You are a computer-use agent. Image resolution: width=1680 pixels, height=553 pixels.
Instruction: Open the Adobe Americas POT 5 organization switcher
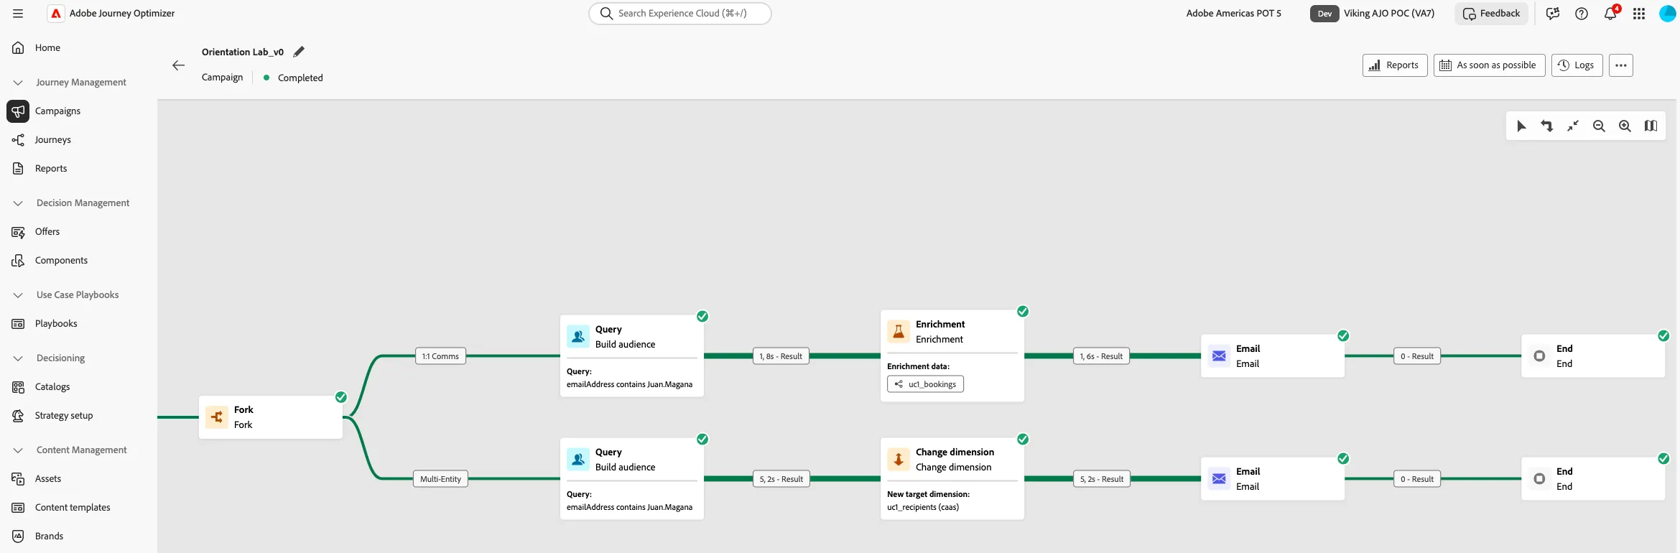click(1233, 14)
